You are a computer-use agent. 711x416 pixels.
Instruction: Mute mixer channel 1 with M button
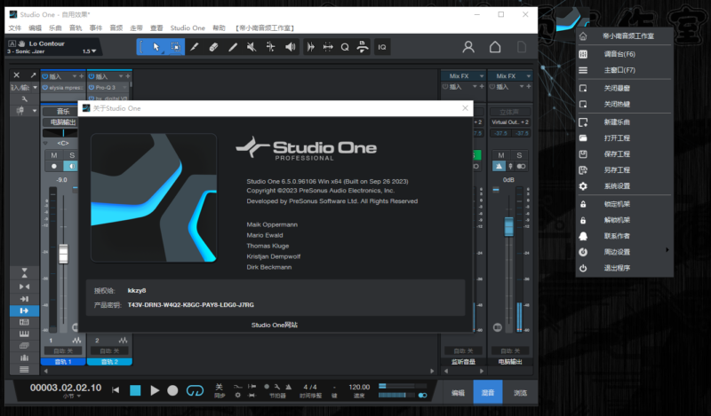(54, 155)
